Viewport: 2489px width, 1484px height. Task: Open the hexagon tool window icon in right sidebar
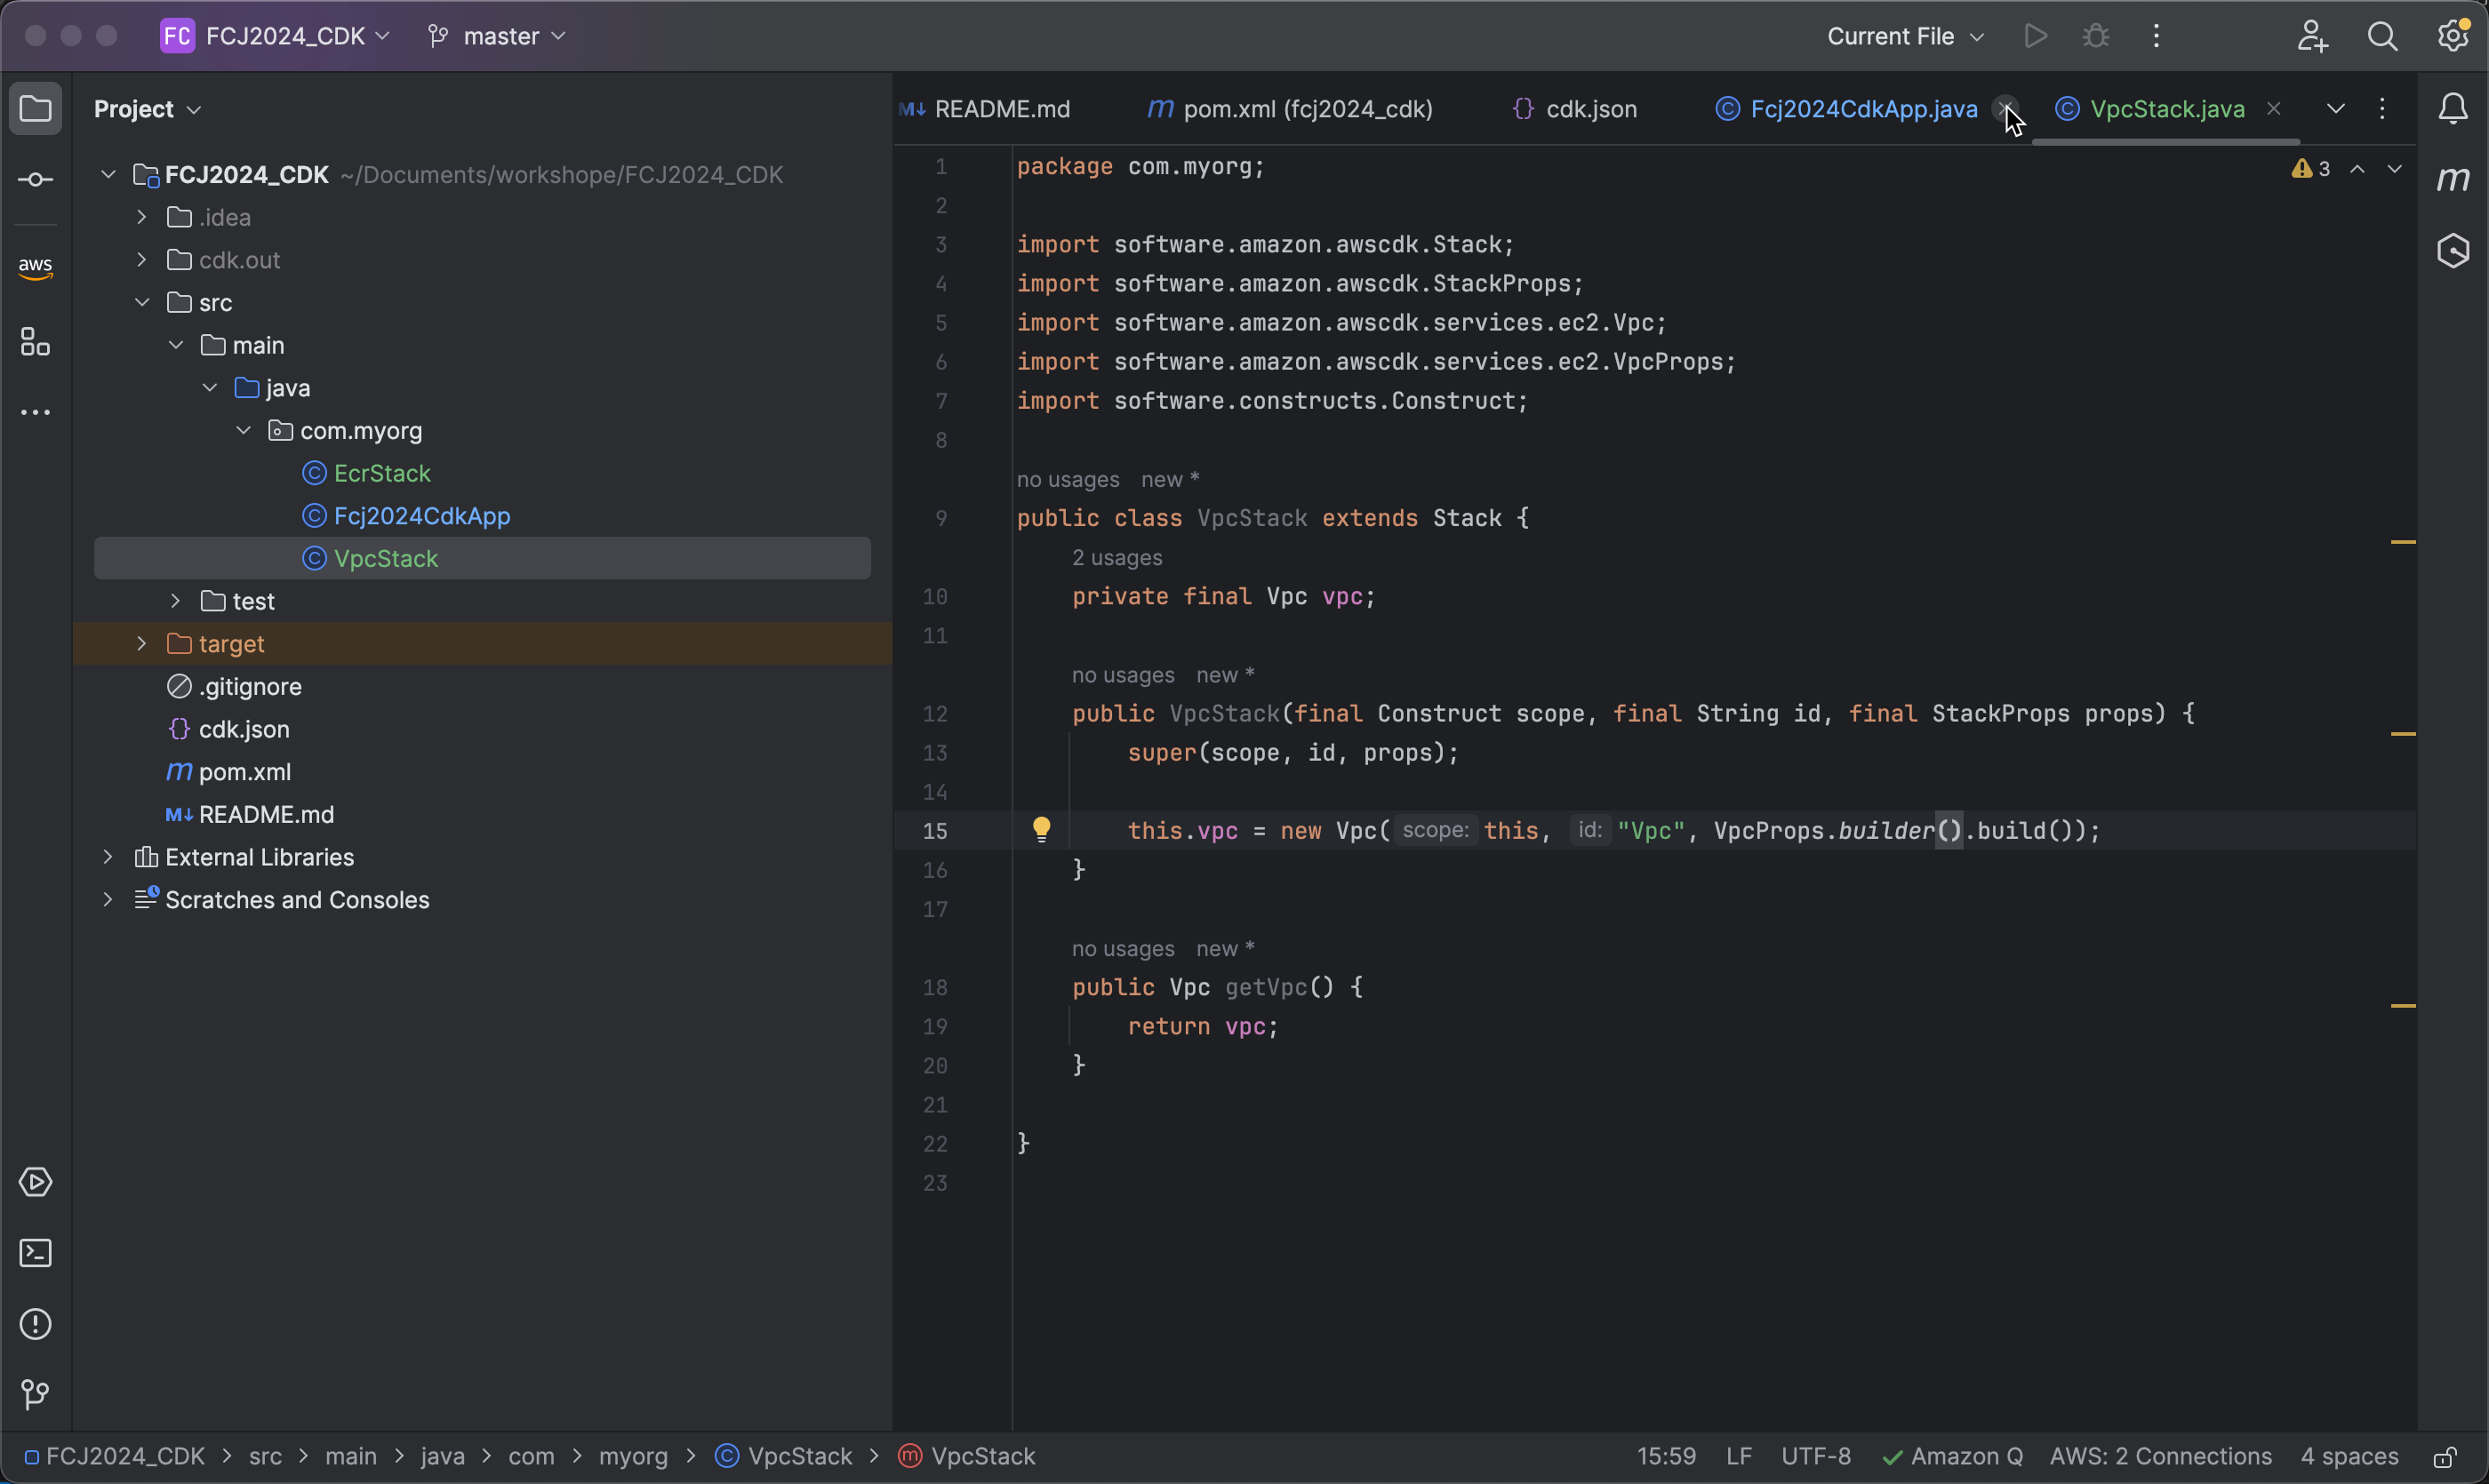click(x=2453, y=250)
